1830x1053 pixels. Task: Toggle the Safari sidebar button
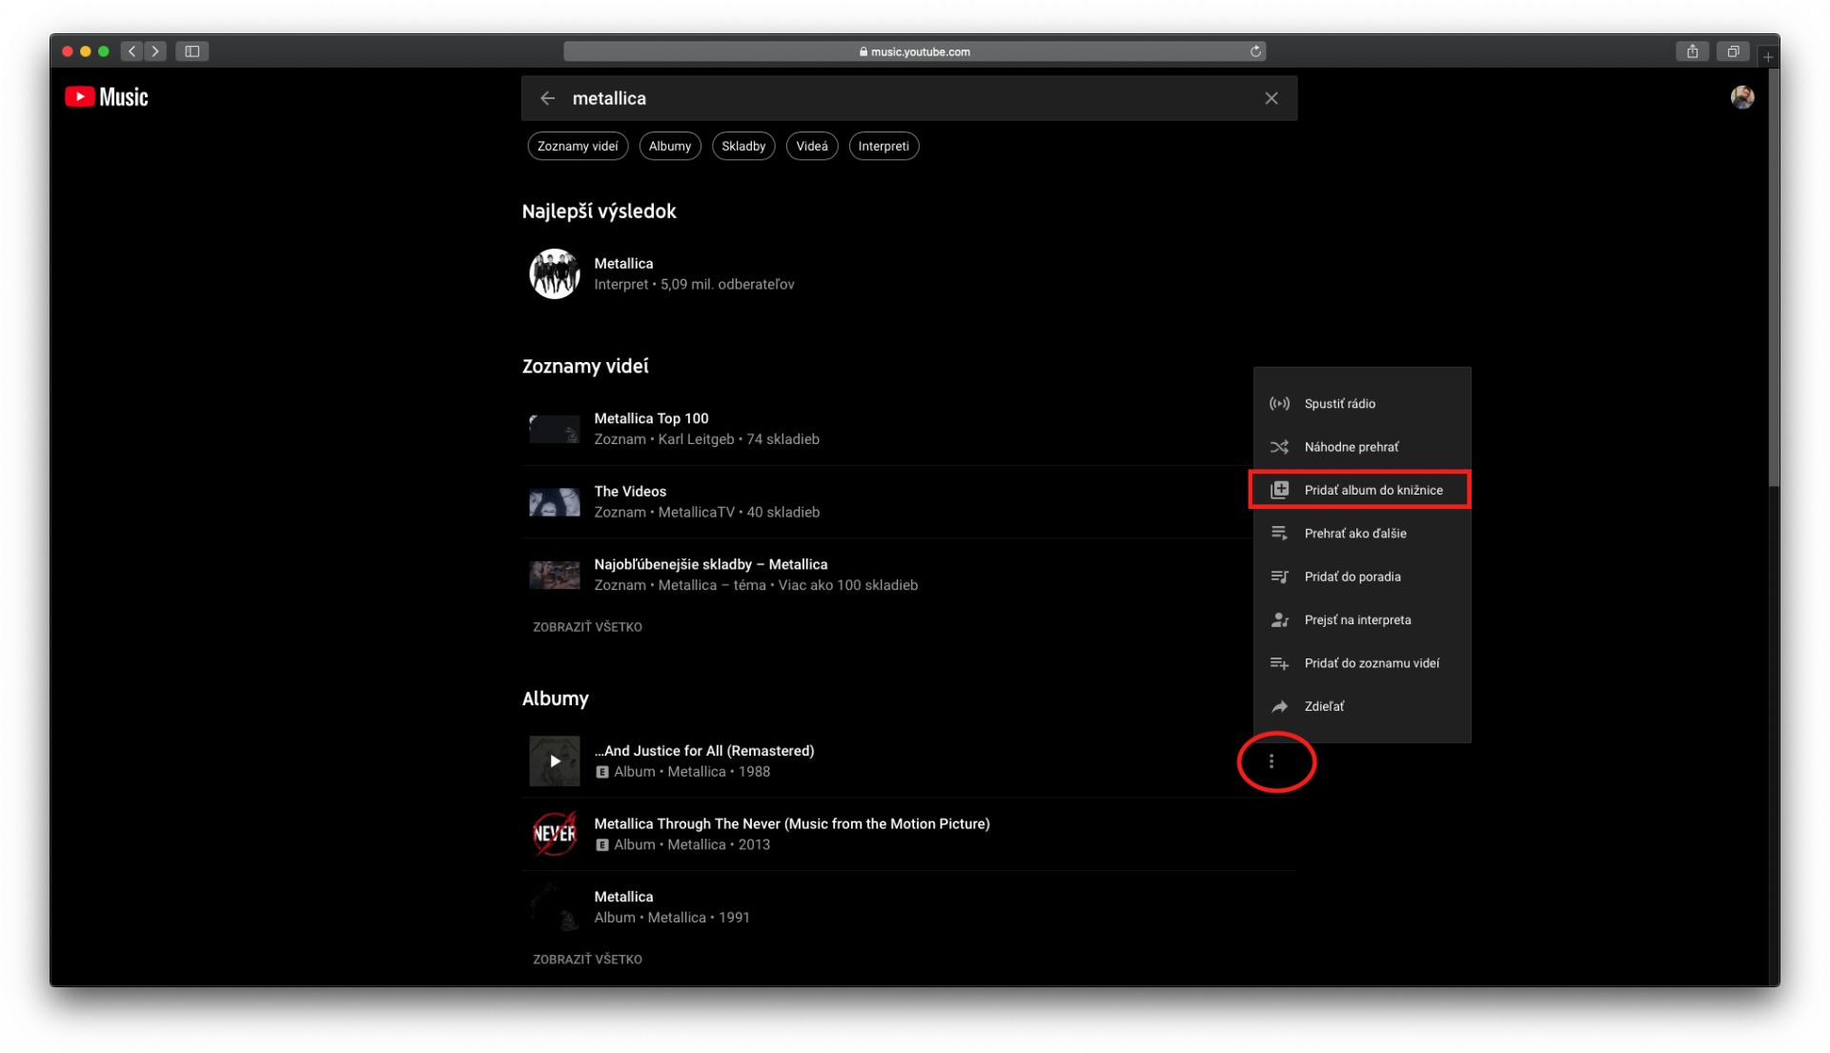click(192, 51)
